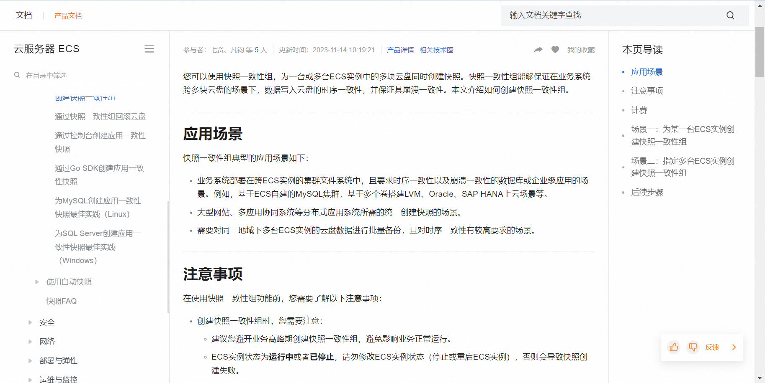Click the 注意事项 section heading
Viewport: 765px width, 383px height.
tap(213, 274)
